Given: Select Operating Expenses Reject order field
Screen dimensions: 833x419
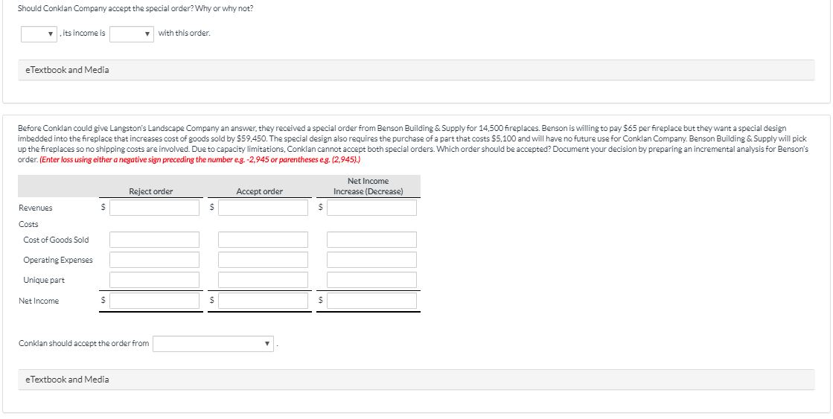Looking at the screenshot, I should click(155, 260).
